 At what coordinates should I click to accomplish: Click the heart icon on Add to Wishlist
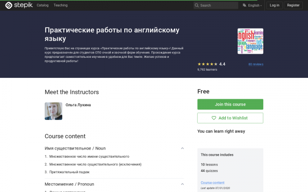click(x=214, y=118)
